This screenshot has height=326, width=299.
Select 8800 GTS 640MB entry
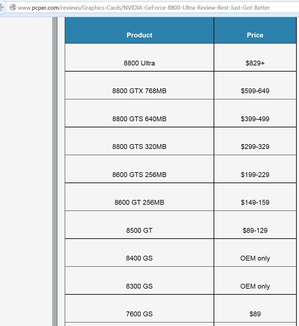tap(140, 113)
